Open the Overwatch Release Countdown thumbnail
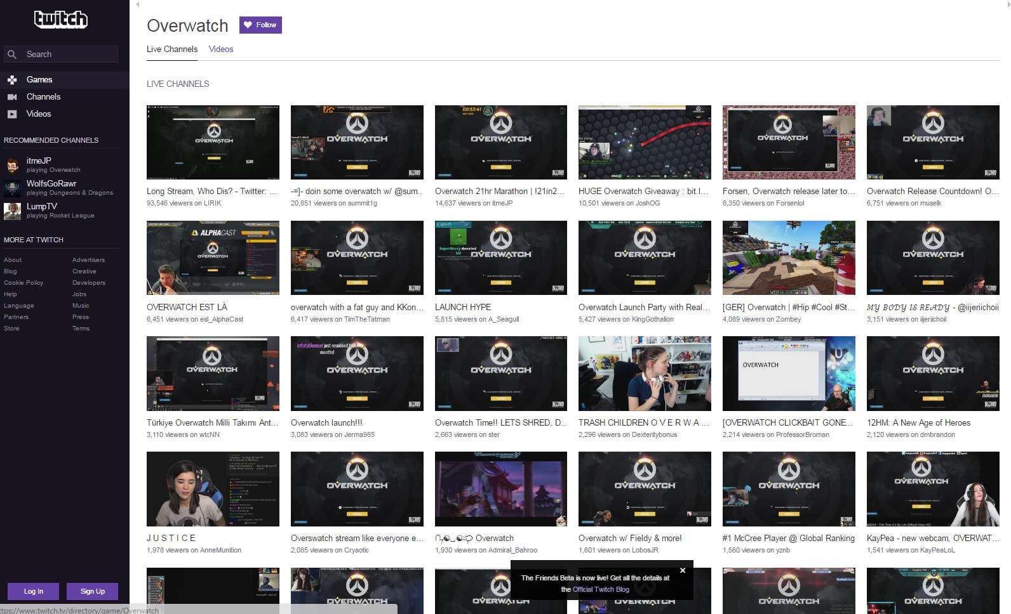This screenshot has height=614, width=1011. [933, 142]
